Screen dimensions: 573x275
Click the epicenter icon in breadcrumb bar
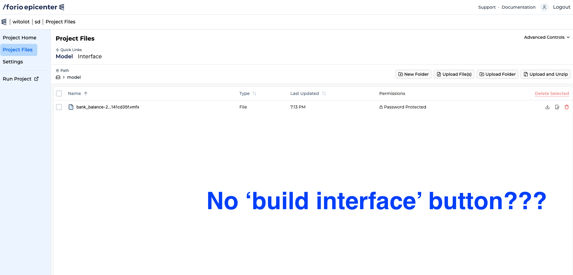coord(4,22)
